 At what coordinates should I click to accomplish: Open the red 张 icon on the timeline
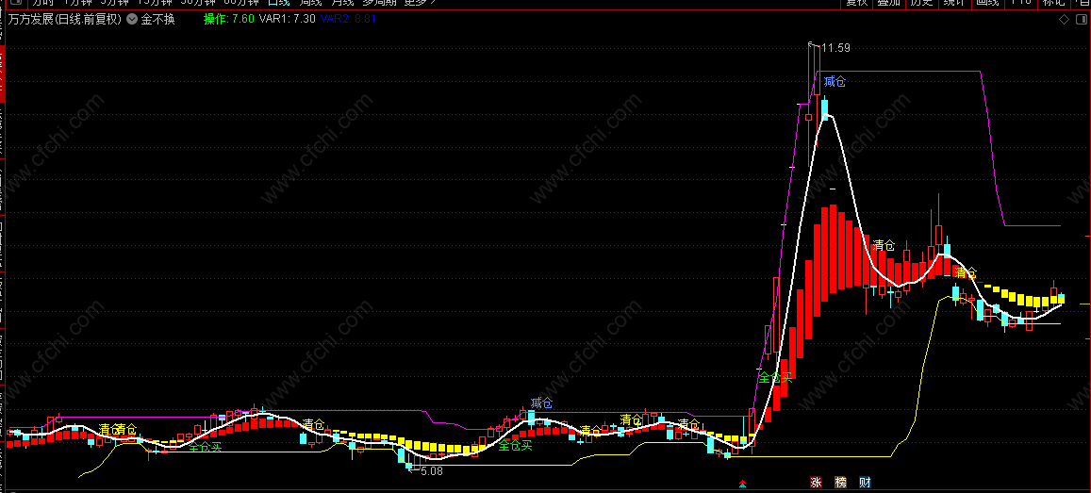click(x=816, y=482)
